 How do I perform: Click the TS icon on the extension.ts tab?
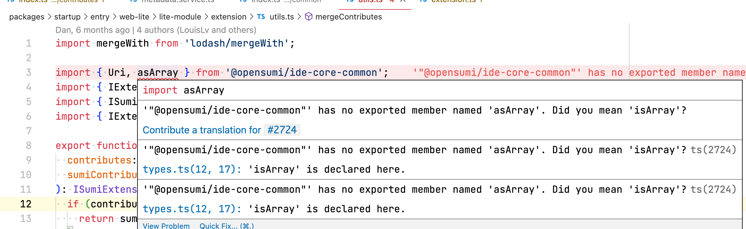(423, 1)
